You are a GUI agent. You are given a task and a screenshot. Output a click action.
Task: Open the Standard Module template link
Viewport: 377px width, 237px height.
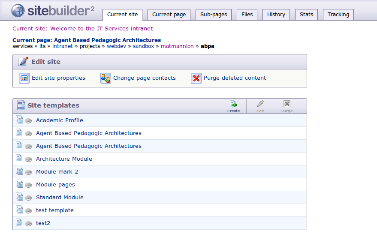pyautogui.click(x=60, y=198)
